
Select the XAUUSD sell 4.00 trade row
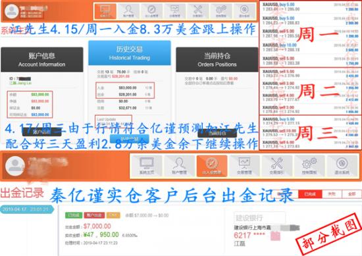tap(310, 97)
